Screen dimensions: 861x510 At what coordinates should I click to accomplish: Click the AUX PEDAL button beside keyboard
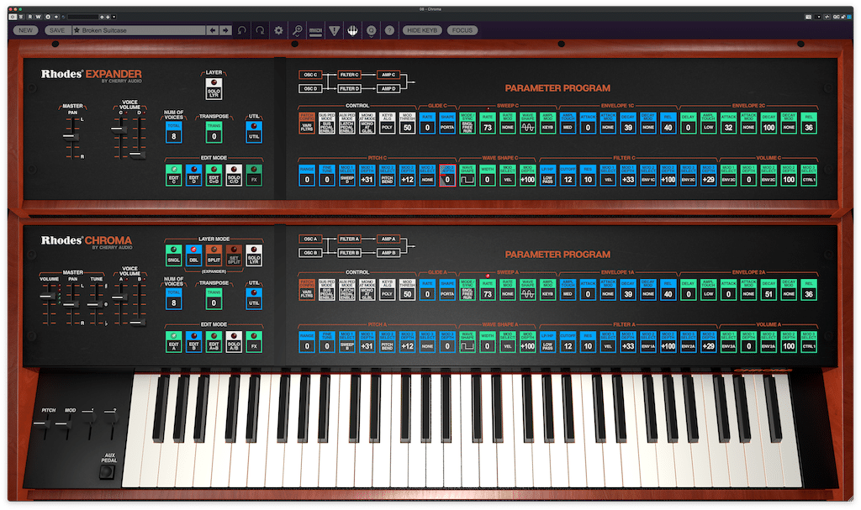tap(107, 471)
